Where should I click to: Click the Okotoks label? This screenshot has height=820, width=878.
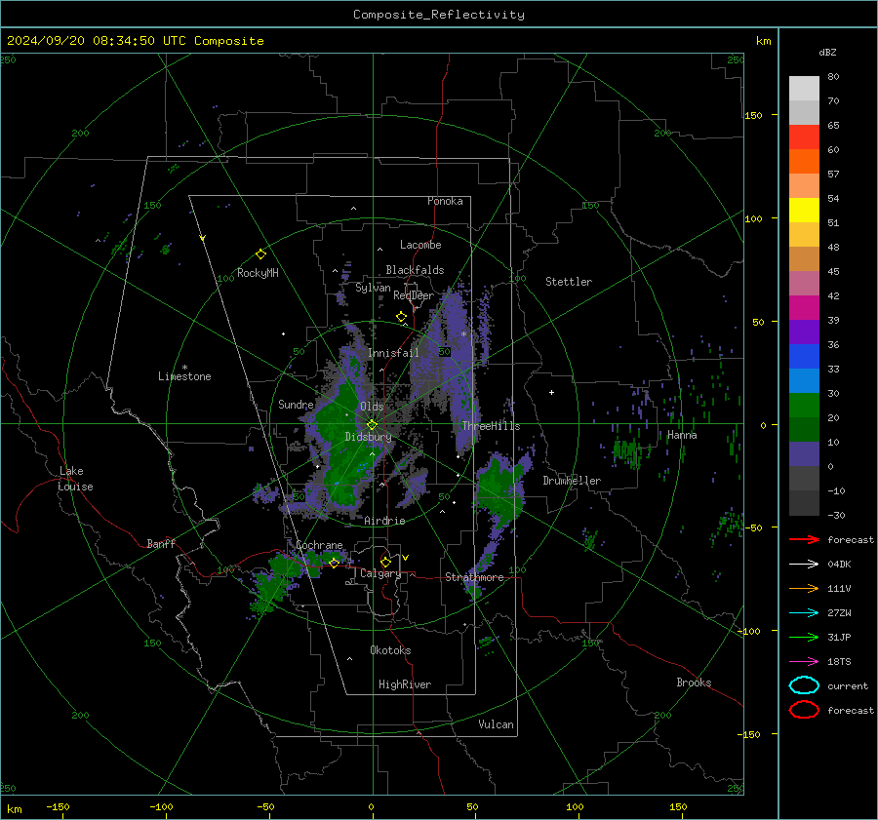pyautogui.click(x=390, y=650)
